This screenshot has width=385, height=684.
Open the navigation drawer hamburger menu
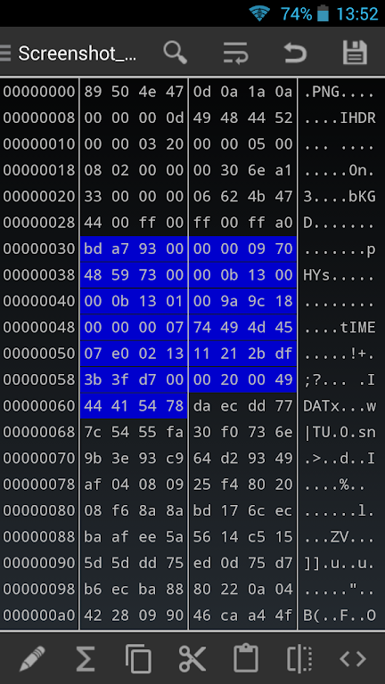coord(4,53)
